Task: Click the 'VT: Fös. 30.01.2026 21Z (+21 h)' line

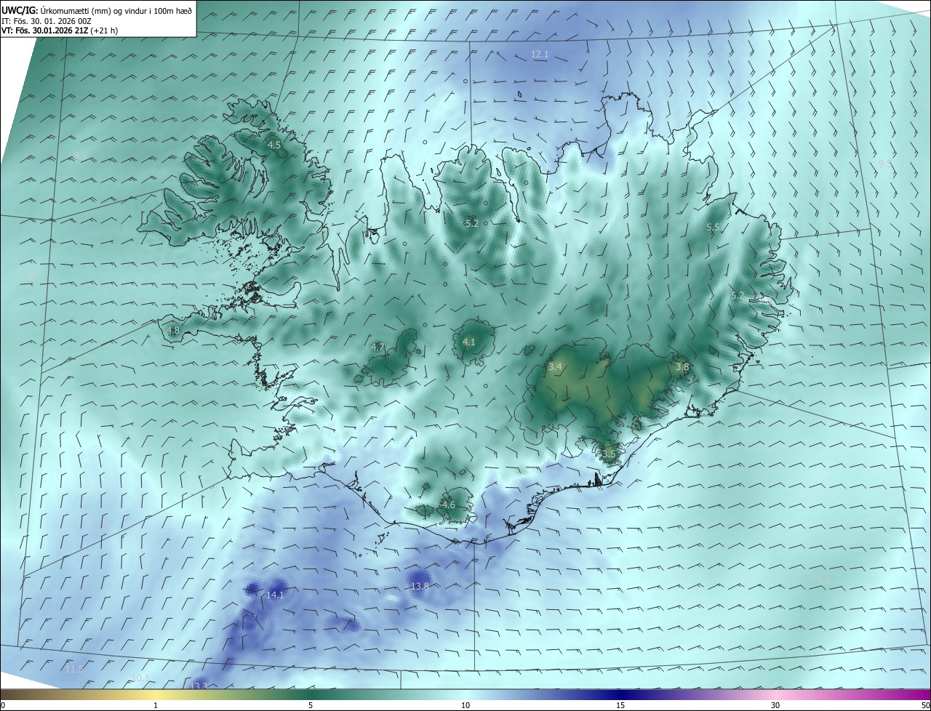Action: coord(60,31)
